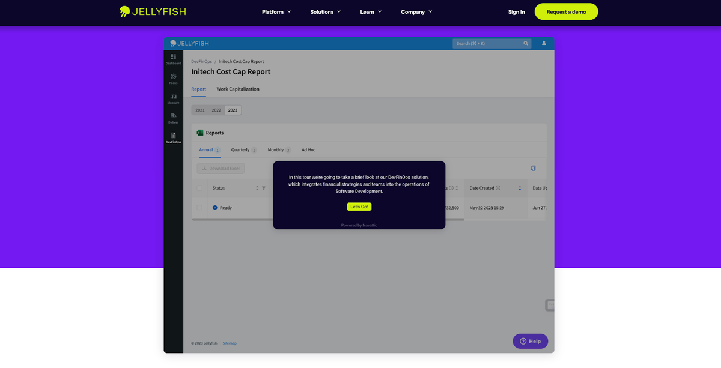
Task: Open the Dashboard sidebar icon
Action: (x=173, y=58)
